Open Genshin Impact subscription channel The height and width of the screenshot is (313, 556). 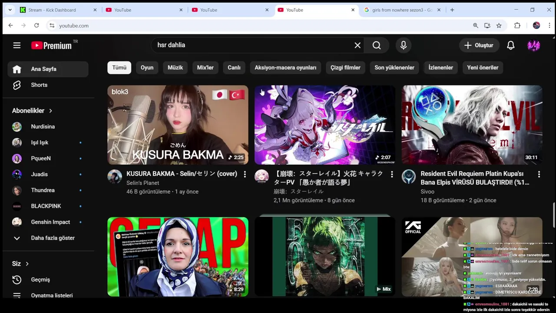48,222
